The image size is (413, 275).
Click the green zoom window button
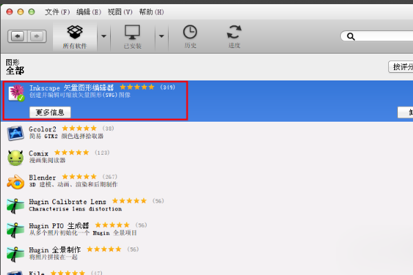[32, 12]
